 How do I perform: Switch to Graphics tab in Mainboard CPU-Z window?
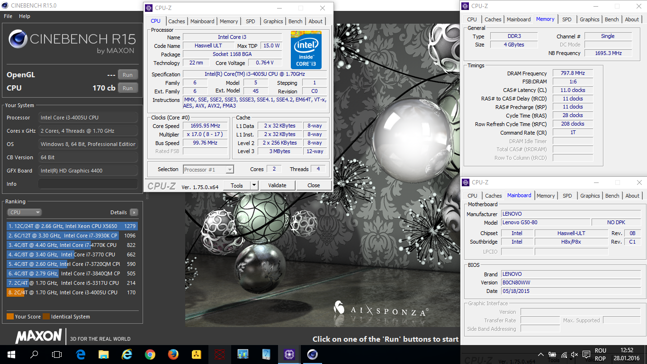click(590, 196)
